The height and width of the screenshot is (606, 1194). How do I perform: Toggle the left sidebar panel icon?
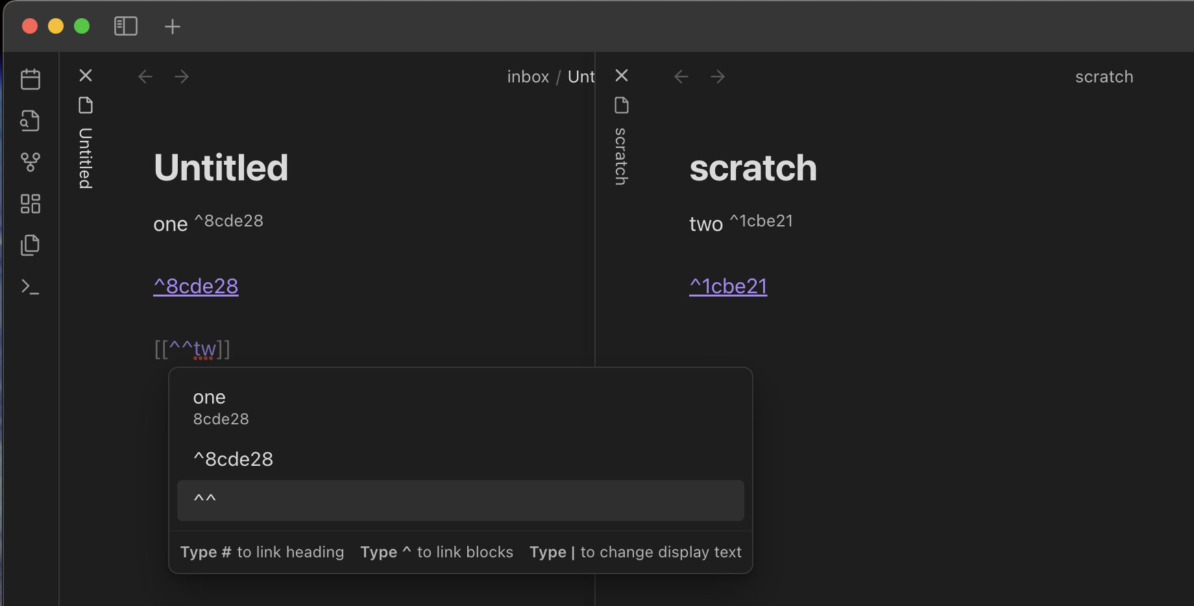[x=125, y=27]
